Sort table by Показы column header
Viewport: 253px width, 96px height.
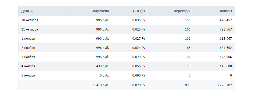pyautogui.click(x=226, y=11)
